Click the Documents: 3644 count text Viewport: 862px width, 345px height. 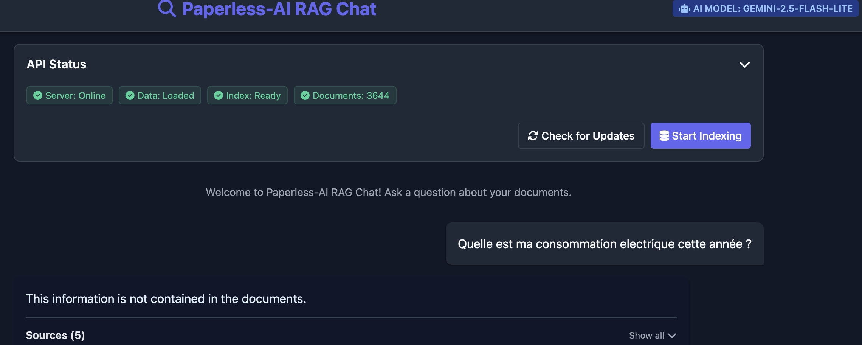[x=351, y=96]
